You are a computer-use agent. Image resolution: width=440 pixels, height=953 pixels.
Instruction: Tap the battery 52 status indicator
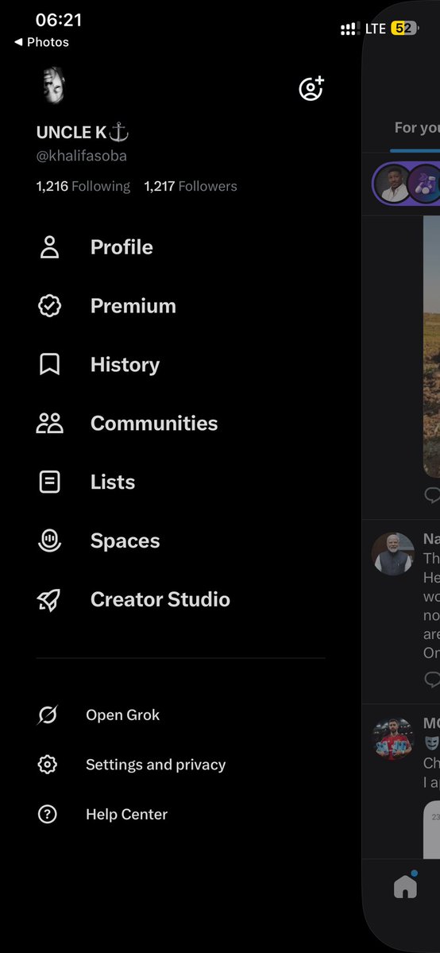(404, 29)
